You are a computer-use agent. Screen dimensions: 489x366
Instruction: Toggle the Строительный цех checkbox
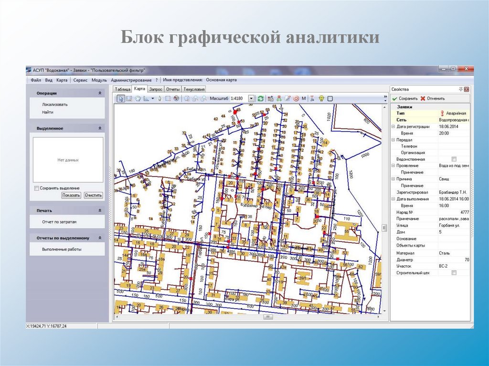tap(454, 273)
